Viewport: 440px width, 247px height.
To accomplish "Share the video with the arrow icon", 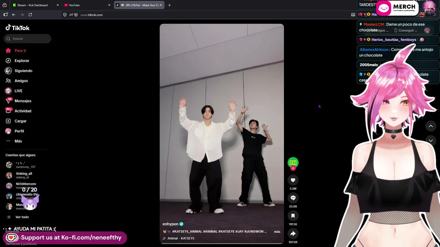I will [293, 234].
